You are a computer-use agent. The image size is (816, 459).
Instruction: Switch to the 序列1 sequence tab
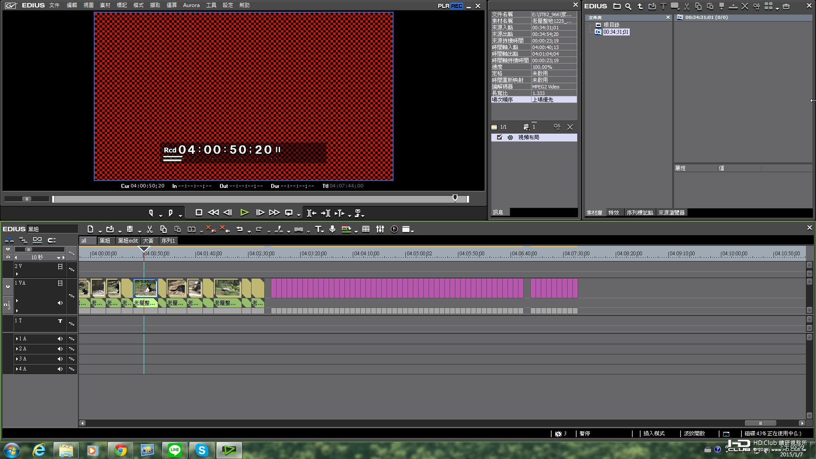click(168, 240)
